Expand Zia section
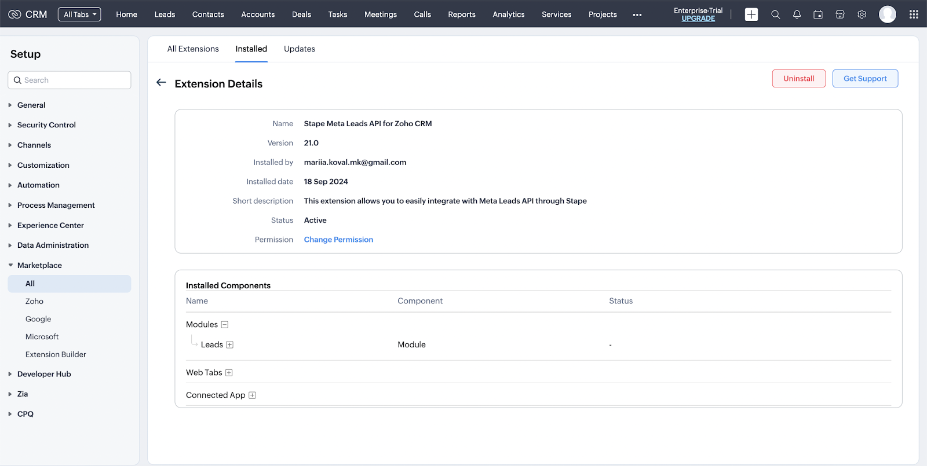Viewport: 927px width, 466px height. click(x=10, y=394)
